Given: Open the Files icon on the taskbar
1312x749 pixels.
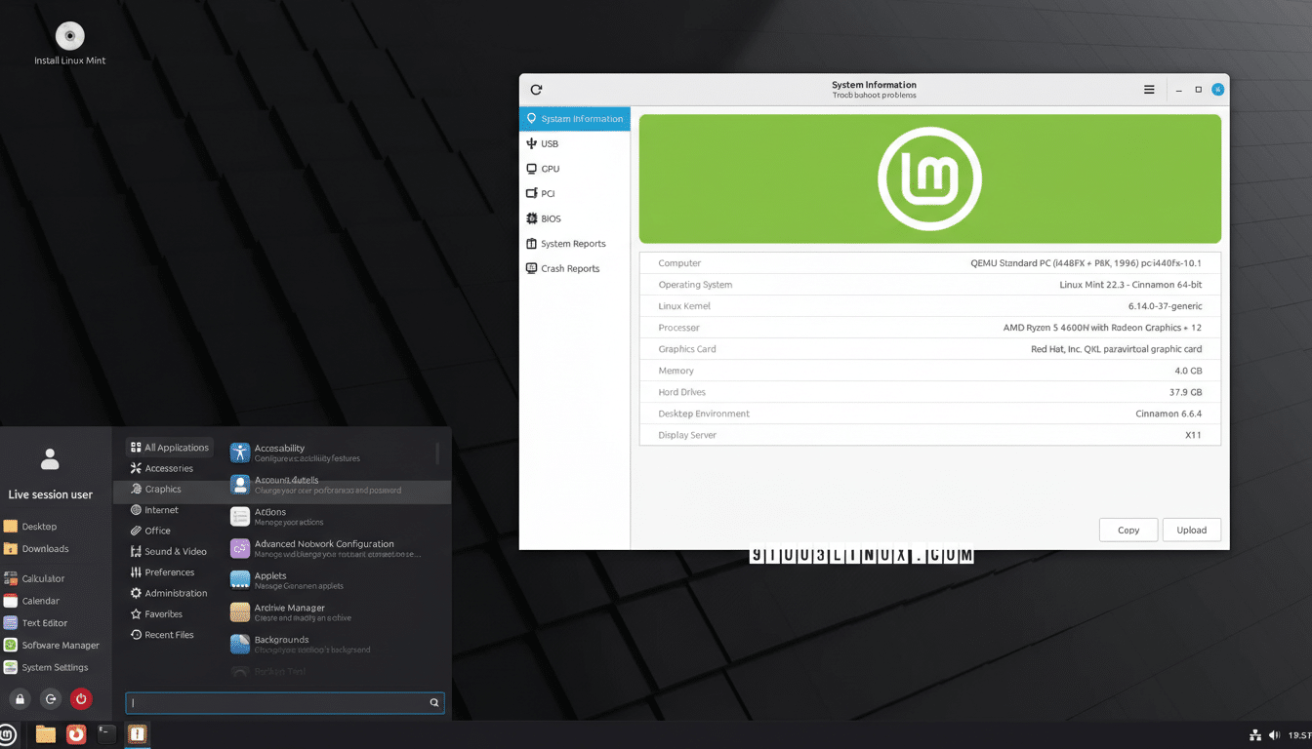Looking at the screenshot, I should point(45,733).
